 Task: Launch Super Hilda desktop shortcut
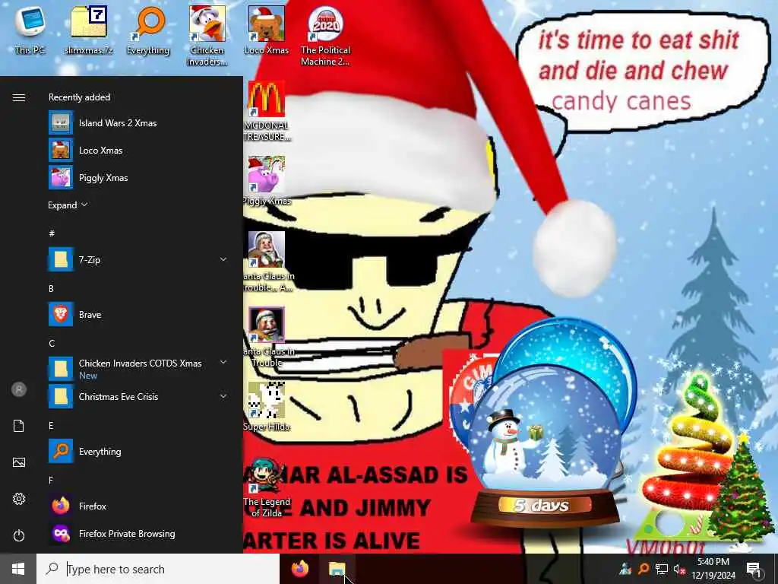click(267, 406)
